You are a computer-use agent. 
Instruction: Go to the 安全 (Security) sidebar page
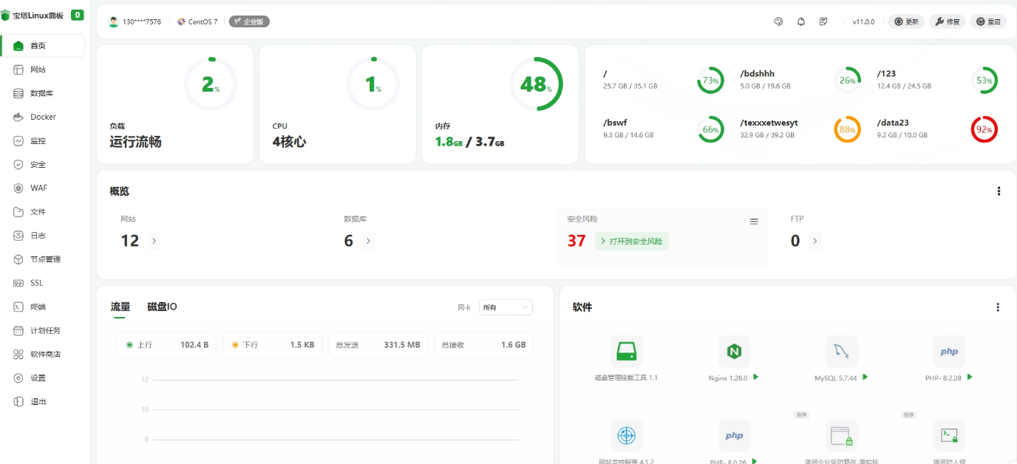coord(43,164)
